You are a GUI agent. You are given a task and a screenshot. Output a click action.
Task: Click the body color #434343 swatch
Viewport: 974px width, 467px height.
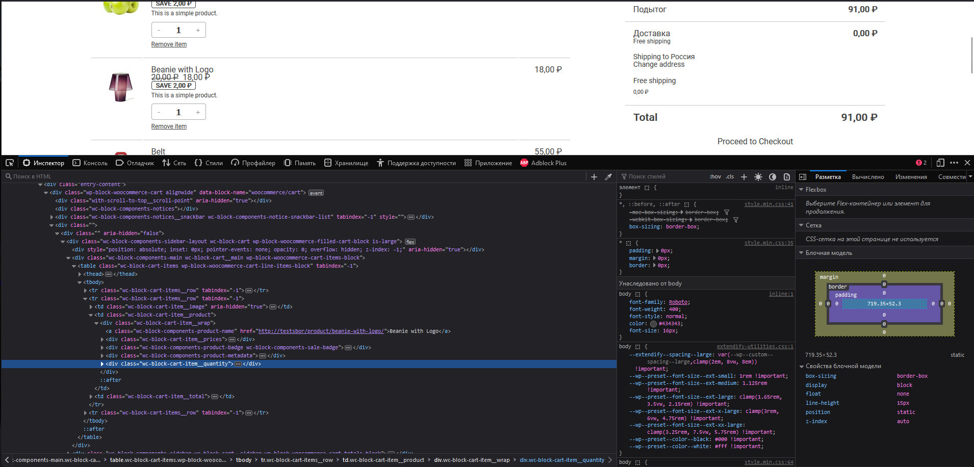point(653,324)
